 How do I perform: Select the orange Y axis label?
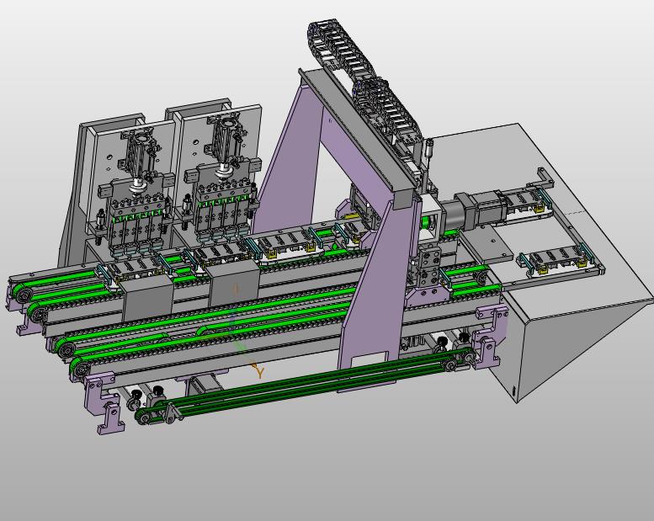click(260, 373)
